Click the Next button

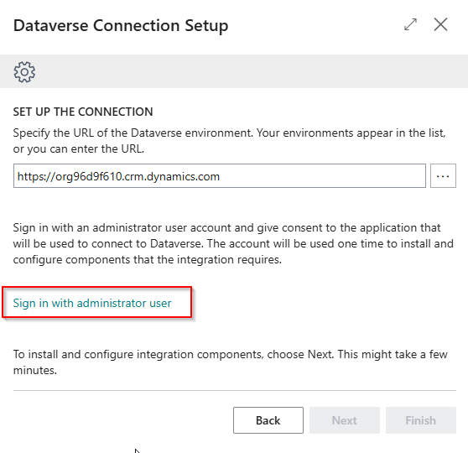point(345,420)
